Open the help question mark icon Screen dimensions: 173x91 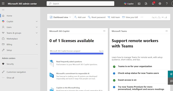[167, 4]
